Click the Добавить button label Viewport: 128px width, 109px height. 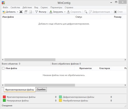(x=11, y=12)
